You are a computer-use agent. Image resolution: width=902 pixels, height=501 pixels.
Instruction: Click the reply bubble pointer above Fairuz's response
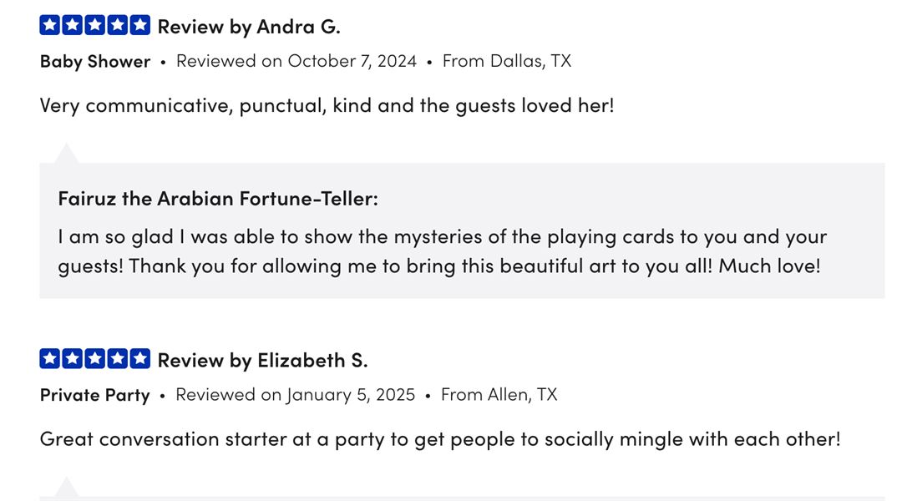pyautogui.click(x=66, y=154)
